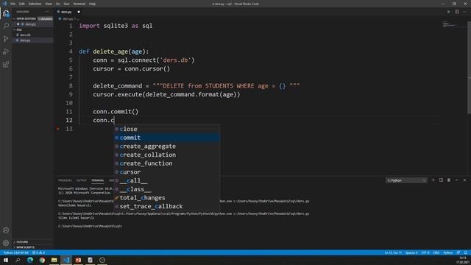Choose 'close' from autocomplete list
This screenshot has width=471, height=265.
[x=167, y=129]
